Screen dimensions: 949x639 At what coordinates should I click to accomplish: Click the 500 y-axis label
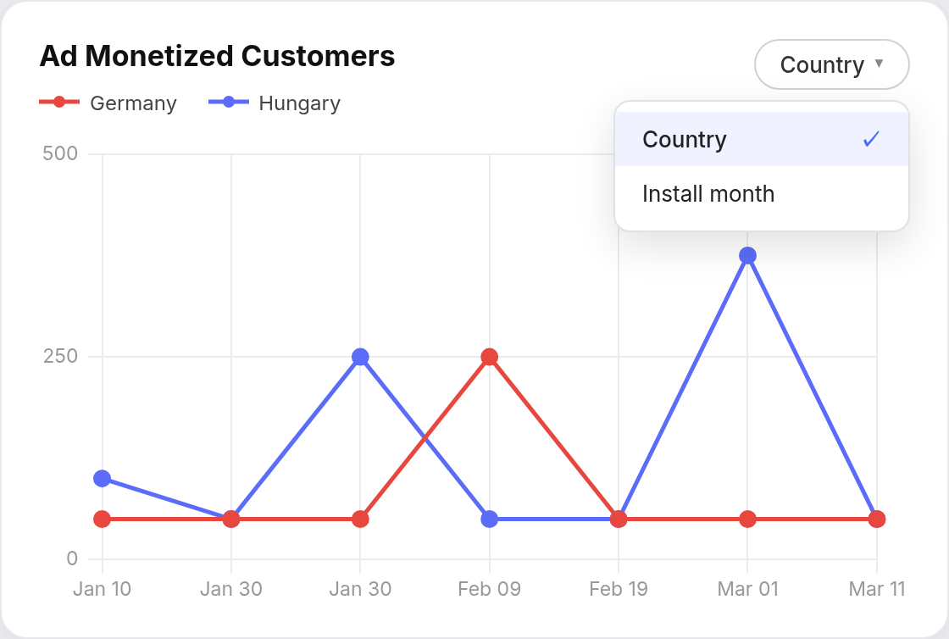(x=60, y=153)
